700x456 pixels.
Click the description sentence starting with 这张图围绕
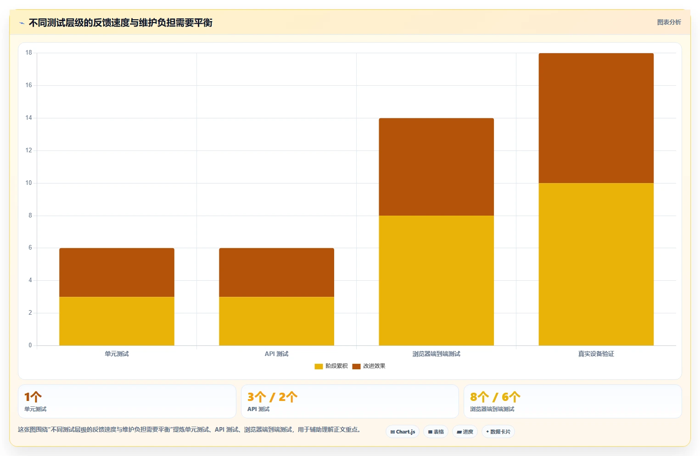190,430
